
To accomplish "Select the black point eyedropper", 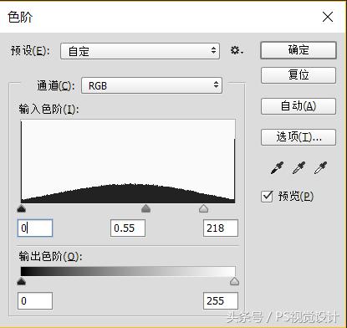I will tap(277, 167).
